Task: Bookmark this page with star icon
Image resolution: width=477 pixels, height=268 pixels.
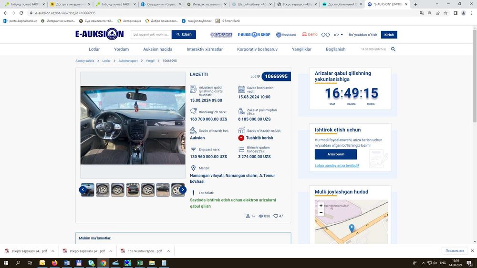Action: pos(446,13)
